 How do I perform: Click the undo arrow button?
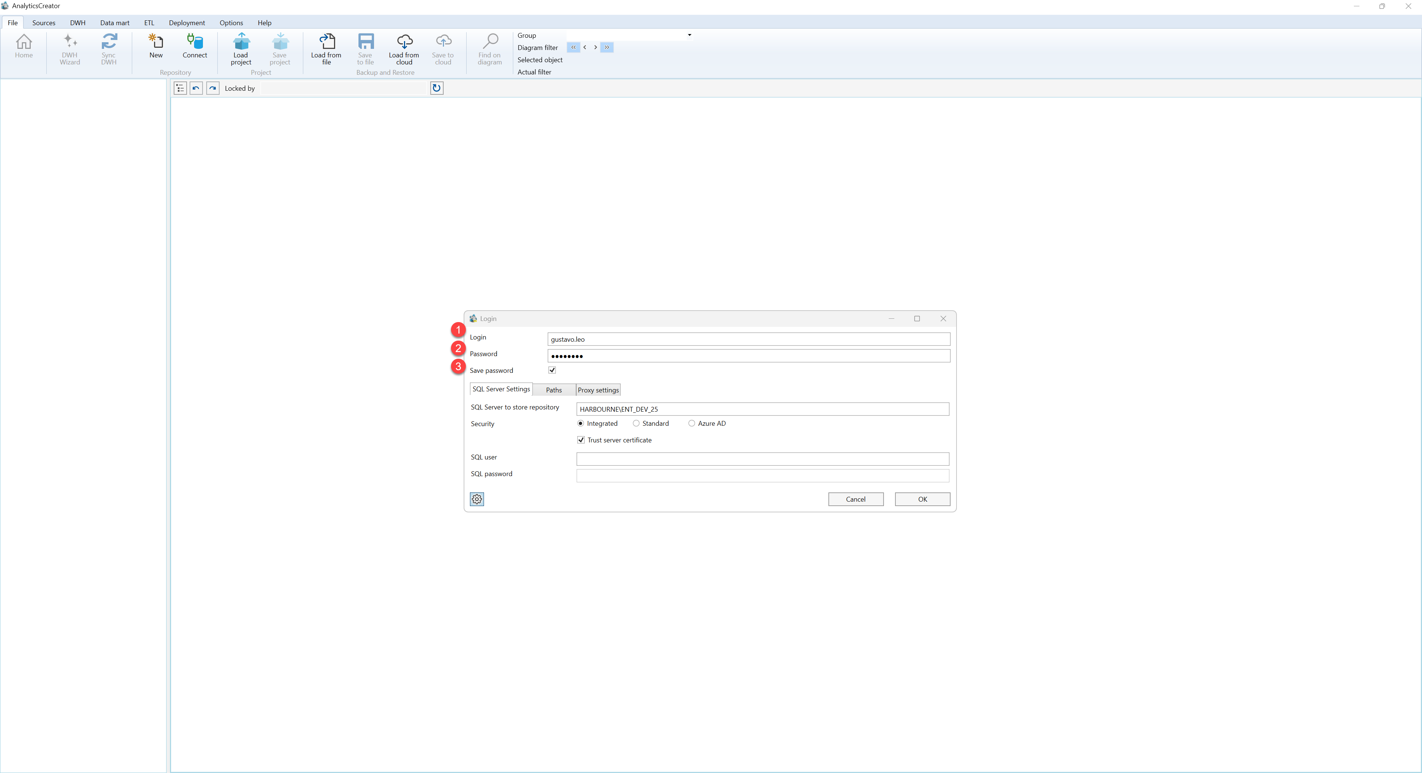(196, 88)
